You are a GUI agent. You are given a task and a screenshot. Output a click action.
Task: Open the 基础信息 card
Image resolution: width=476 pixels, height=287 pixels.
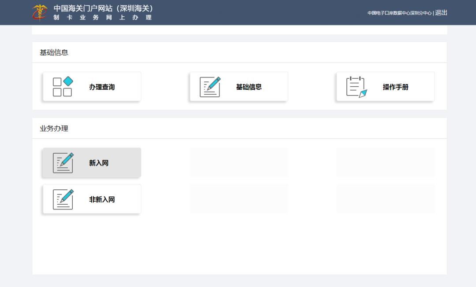click(x=238, y=86)
